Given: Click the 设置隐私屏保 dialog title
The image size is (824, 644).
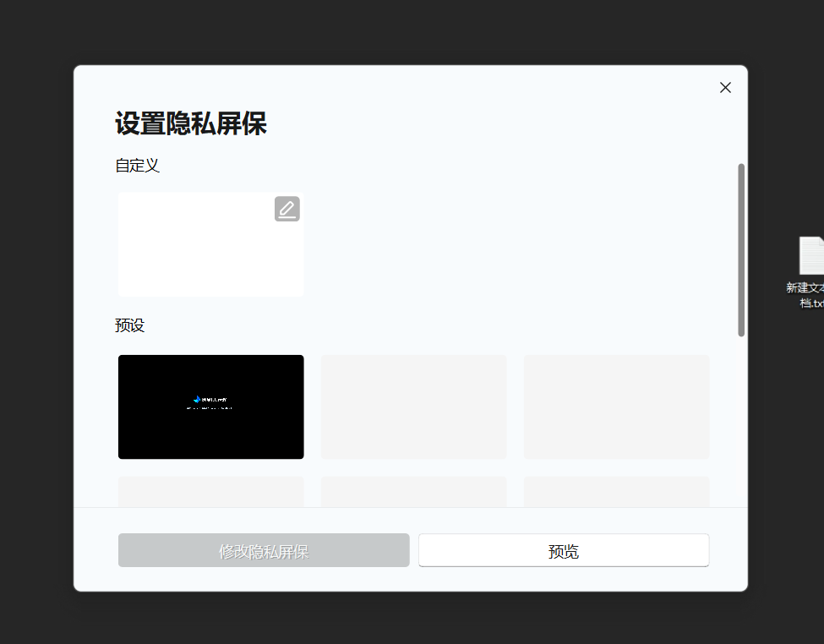Looking at the screenshot, I should [x=191, y=124].
